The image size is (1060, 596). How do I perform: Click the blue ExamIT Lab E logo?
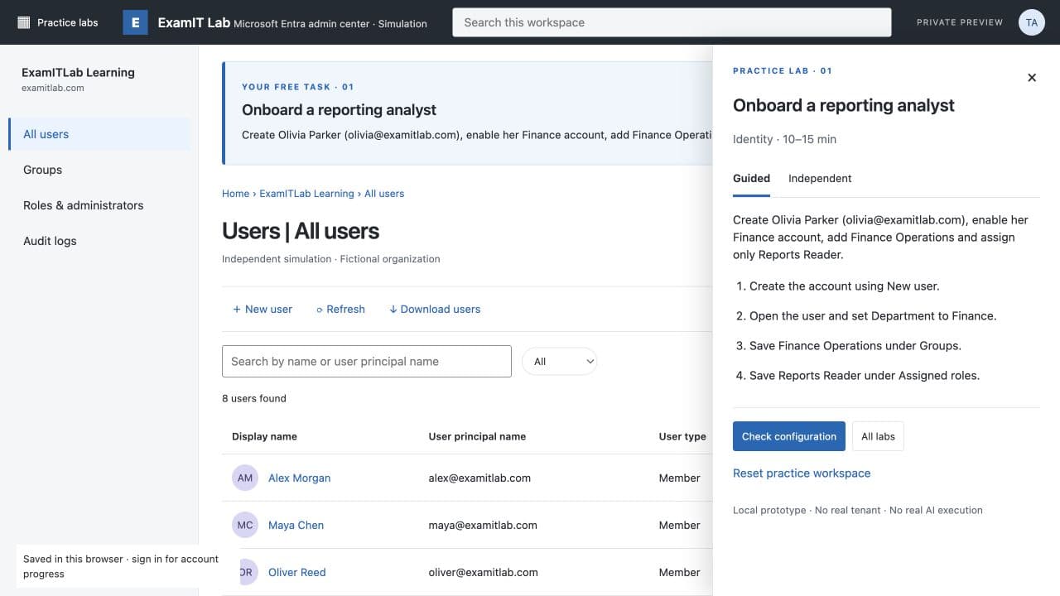pos(135,22)
